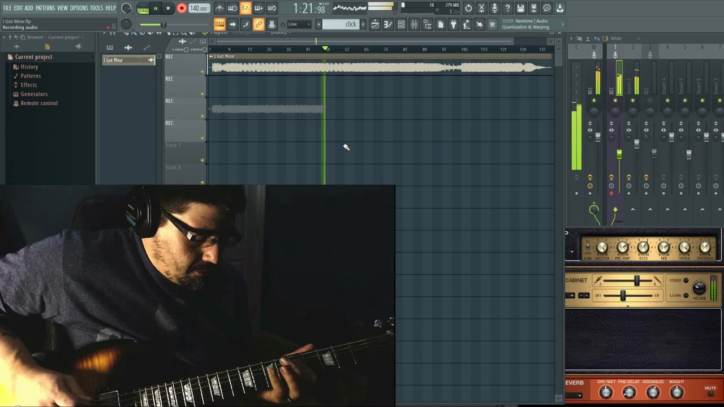
Task: Click the tempo 140.000 field
Action: [199, 8]
